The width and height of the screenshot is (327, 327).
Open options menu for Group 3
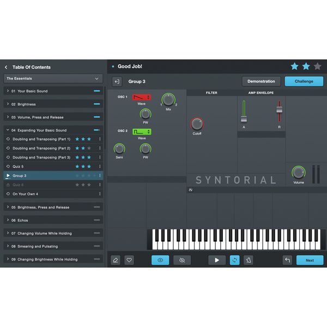coord(100,175)
